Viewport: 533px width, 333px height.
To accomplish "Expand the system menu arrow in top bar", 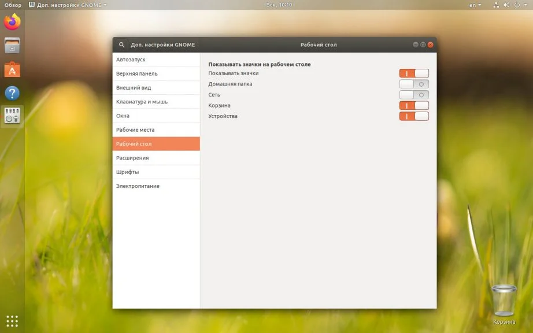I will tap(525, 5).
